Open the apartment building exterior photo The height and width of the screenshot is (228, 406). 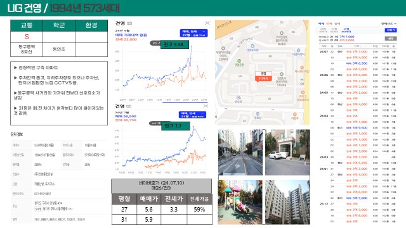coord(287,202)
